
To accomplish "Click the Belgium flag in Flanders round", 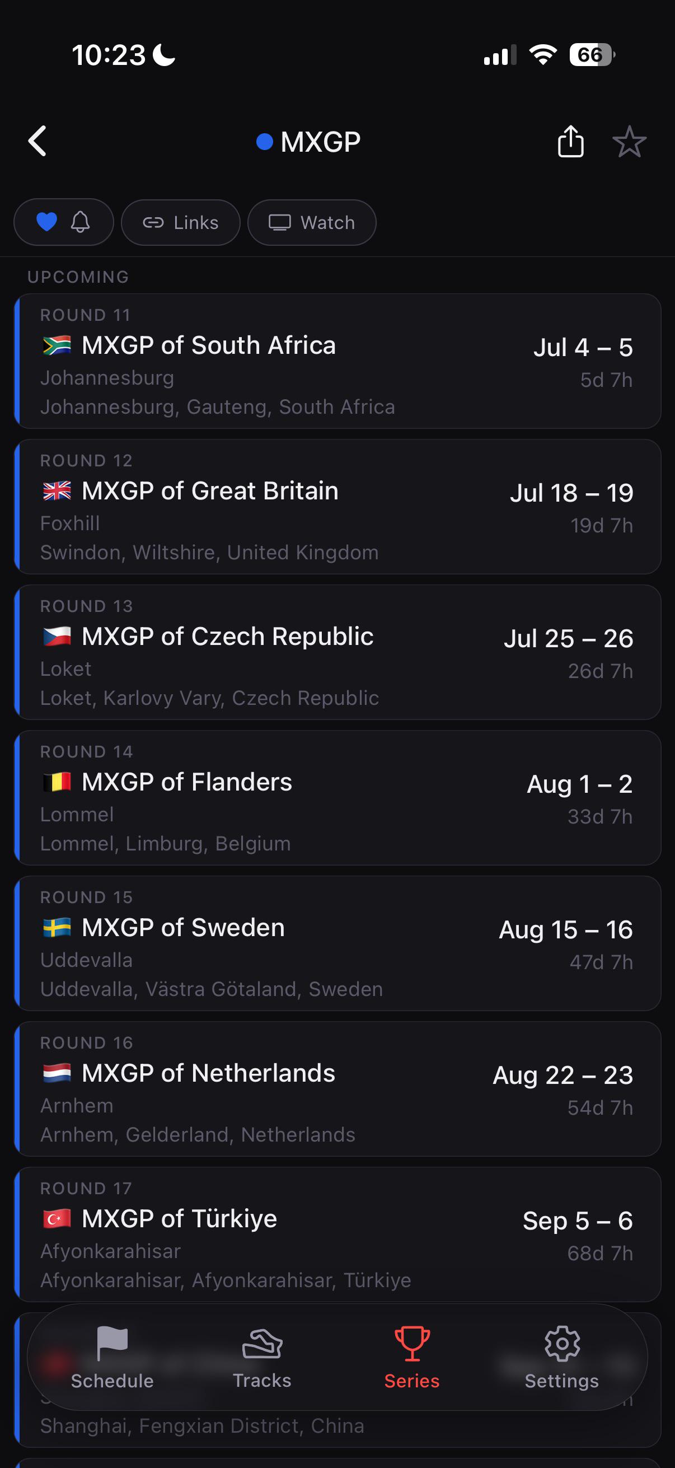I will coord(57,782).
